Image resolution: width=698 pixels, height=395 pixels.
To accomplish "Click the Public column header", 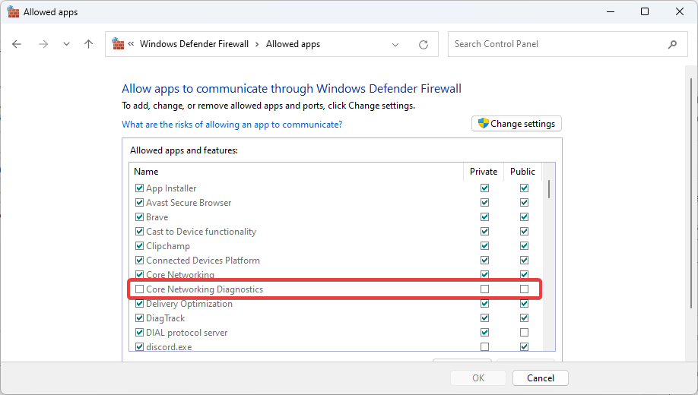I will [x=522, y=172].
